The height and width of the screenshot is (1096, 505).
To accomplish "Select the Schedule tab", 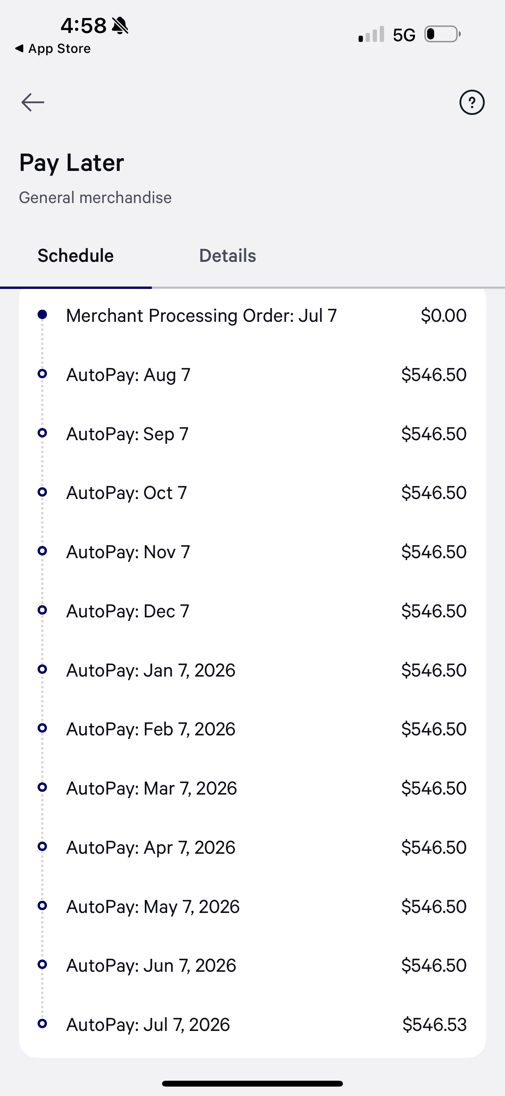I will [x=76, y=256].
